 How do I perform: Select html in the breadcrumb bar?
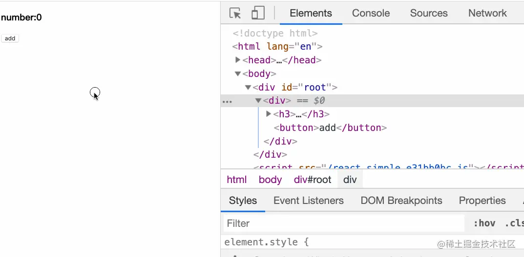(236, 180)
